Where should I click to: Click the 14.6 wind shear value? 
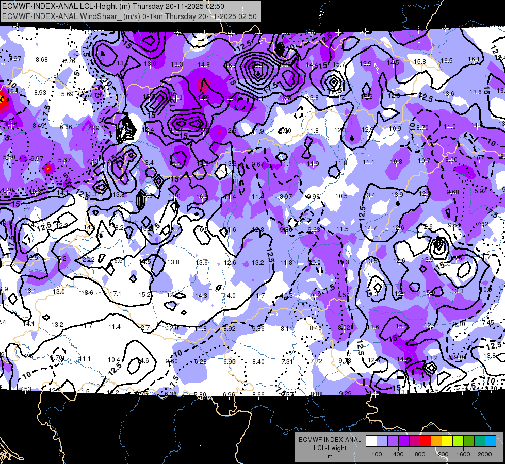point(143,361)
